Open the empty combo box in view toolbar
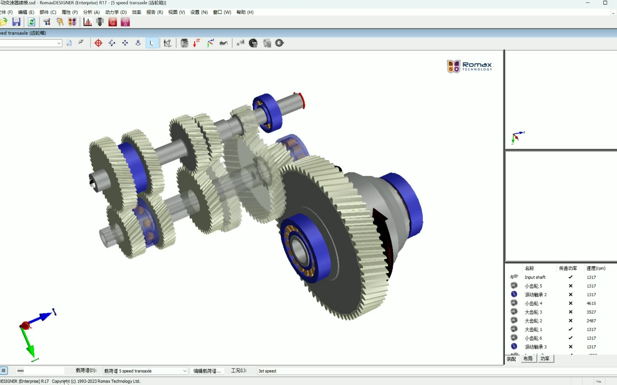This screenshot has width=617, height=385. [x=31, y=43]
